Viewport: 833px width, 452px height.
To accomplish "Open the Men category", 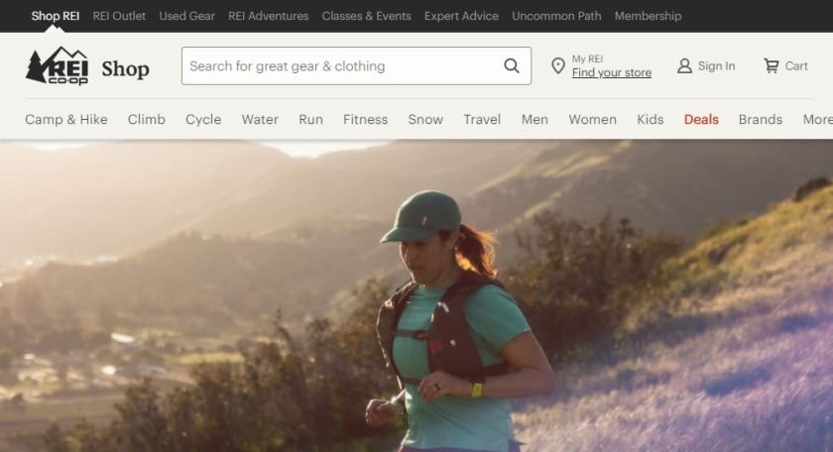I will (x=535, y=120).
